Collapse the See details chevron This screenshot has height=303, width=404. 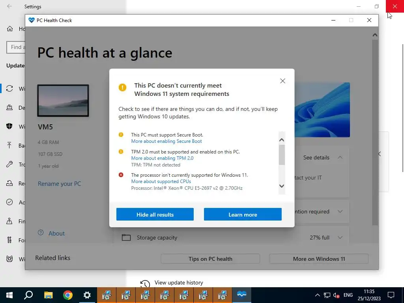[x=340, y=157]
